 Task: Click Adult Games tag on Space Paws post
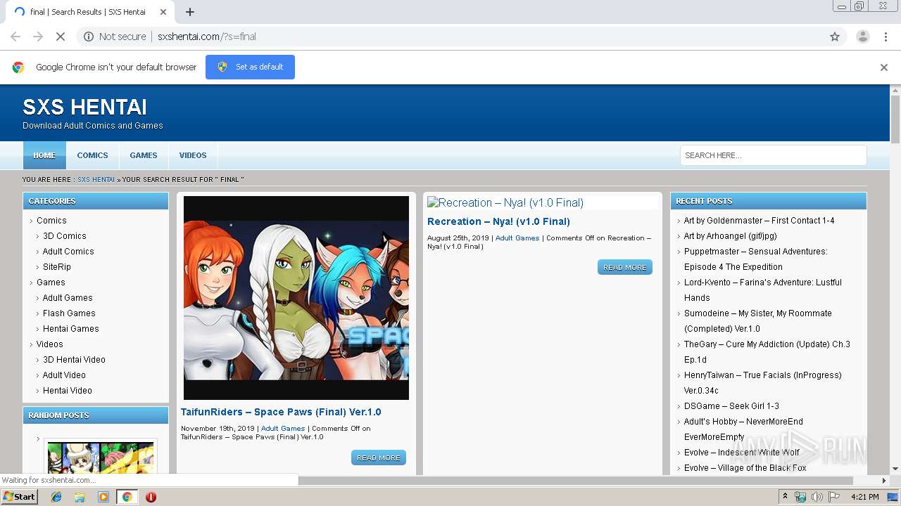[x=283, y=429]
